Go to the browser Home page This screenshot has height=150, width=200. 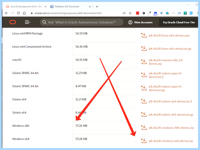(x=24, y=13)
